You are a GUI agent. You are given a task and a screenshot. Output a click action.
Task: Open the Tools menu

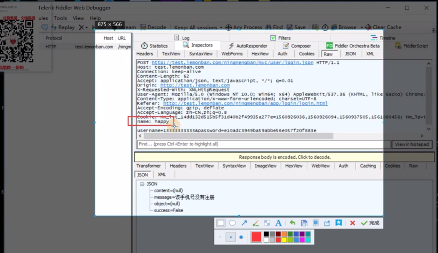tap(60, 18)
